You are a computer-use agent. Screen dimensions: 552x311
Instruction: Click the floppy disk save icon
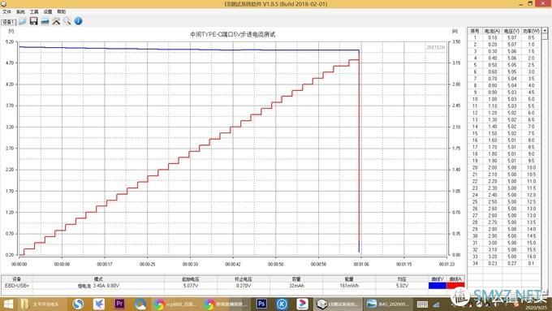pos(34,21)
